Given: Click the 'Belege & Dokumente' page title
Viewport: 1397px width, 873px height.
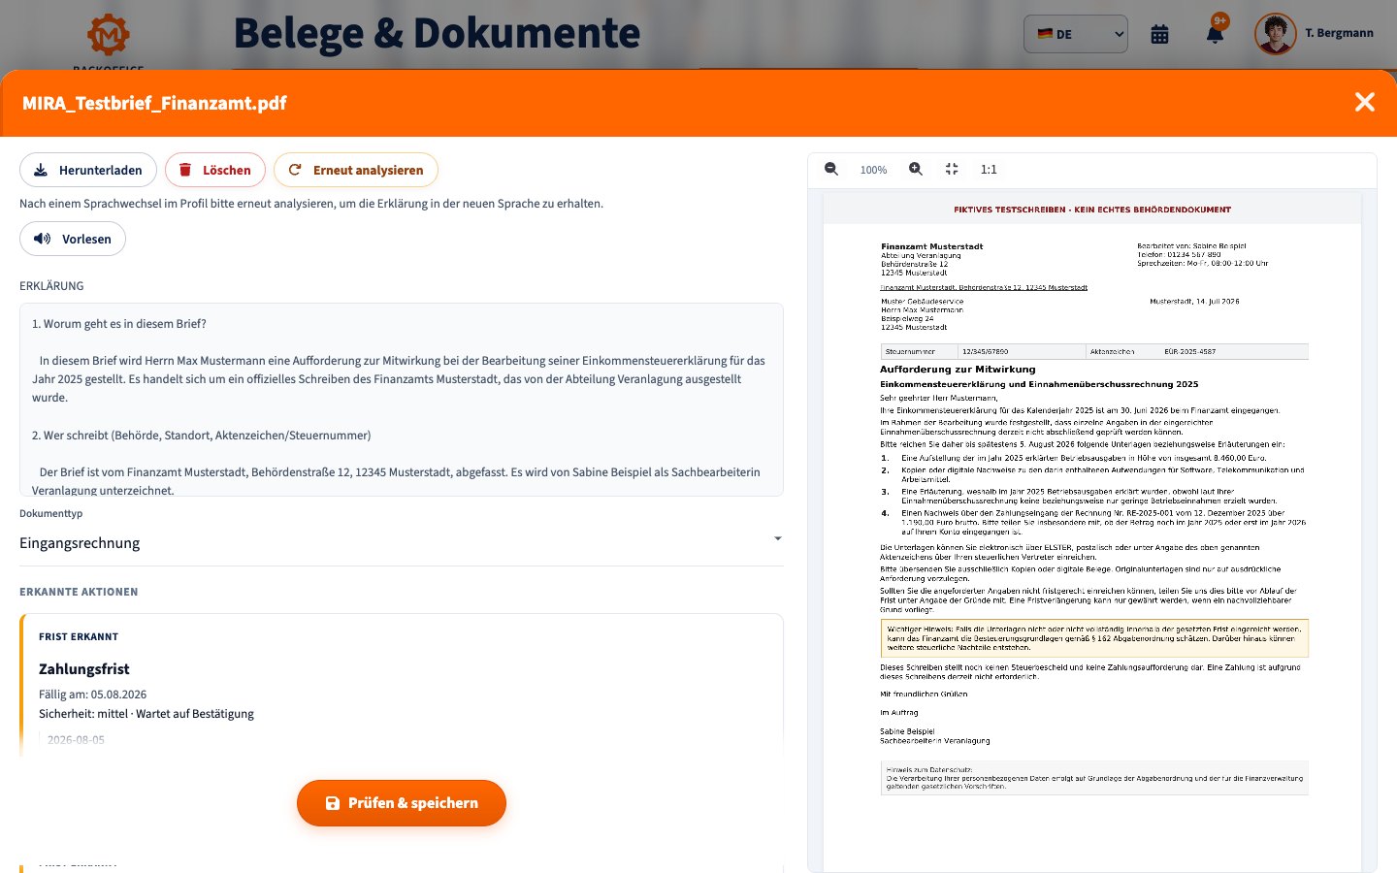Looking at the screenshot, I should tap(437, 33).
